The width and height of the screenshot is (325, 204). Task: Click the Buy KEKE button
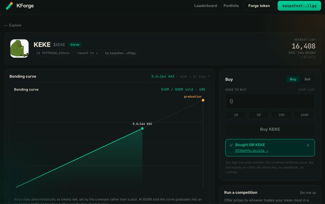coord(270,129)
